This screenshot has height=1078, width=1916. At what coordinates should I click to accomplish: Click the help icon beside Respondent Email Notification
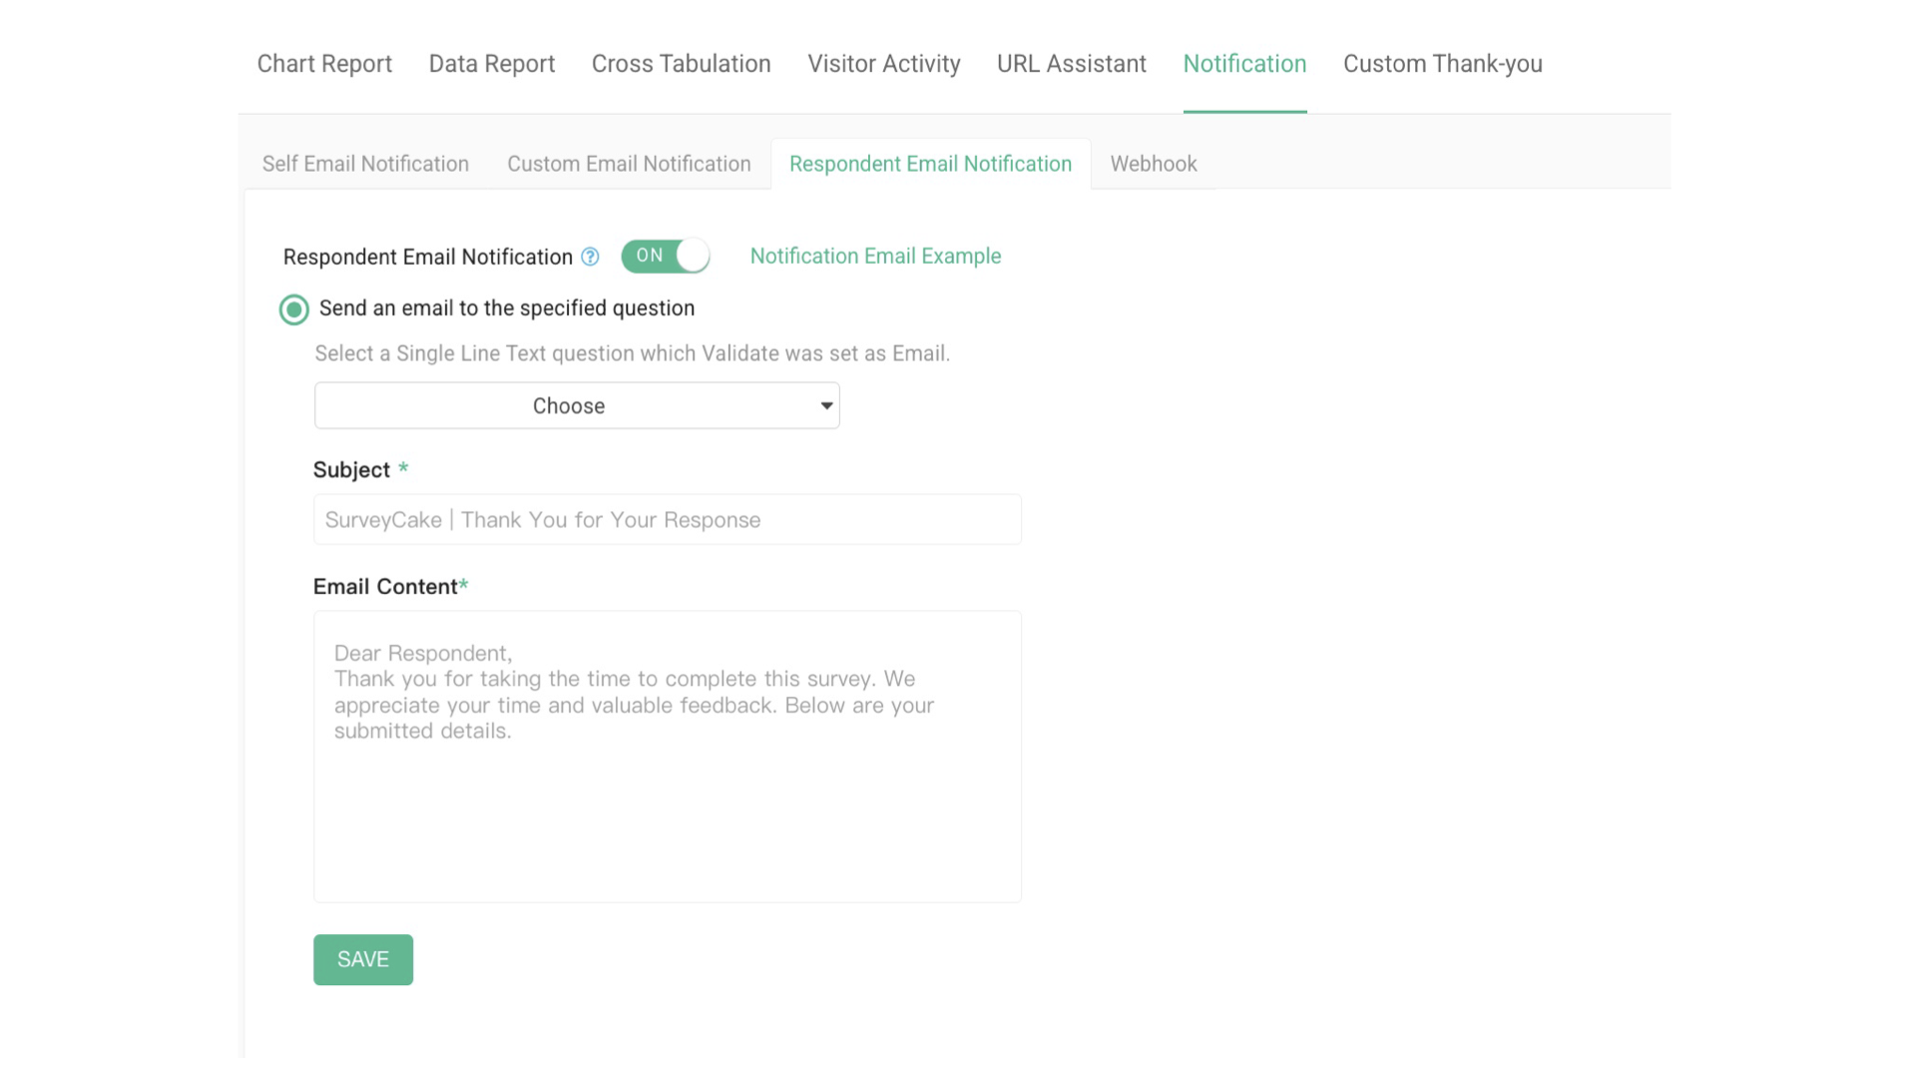tap(590, 257)
